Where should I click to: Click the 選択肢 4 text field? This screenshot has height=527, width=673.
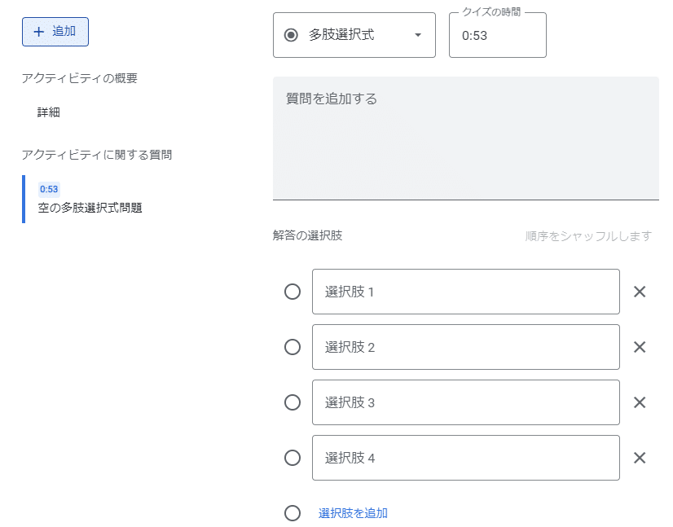click(x=466, y=458)
